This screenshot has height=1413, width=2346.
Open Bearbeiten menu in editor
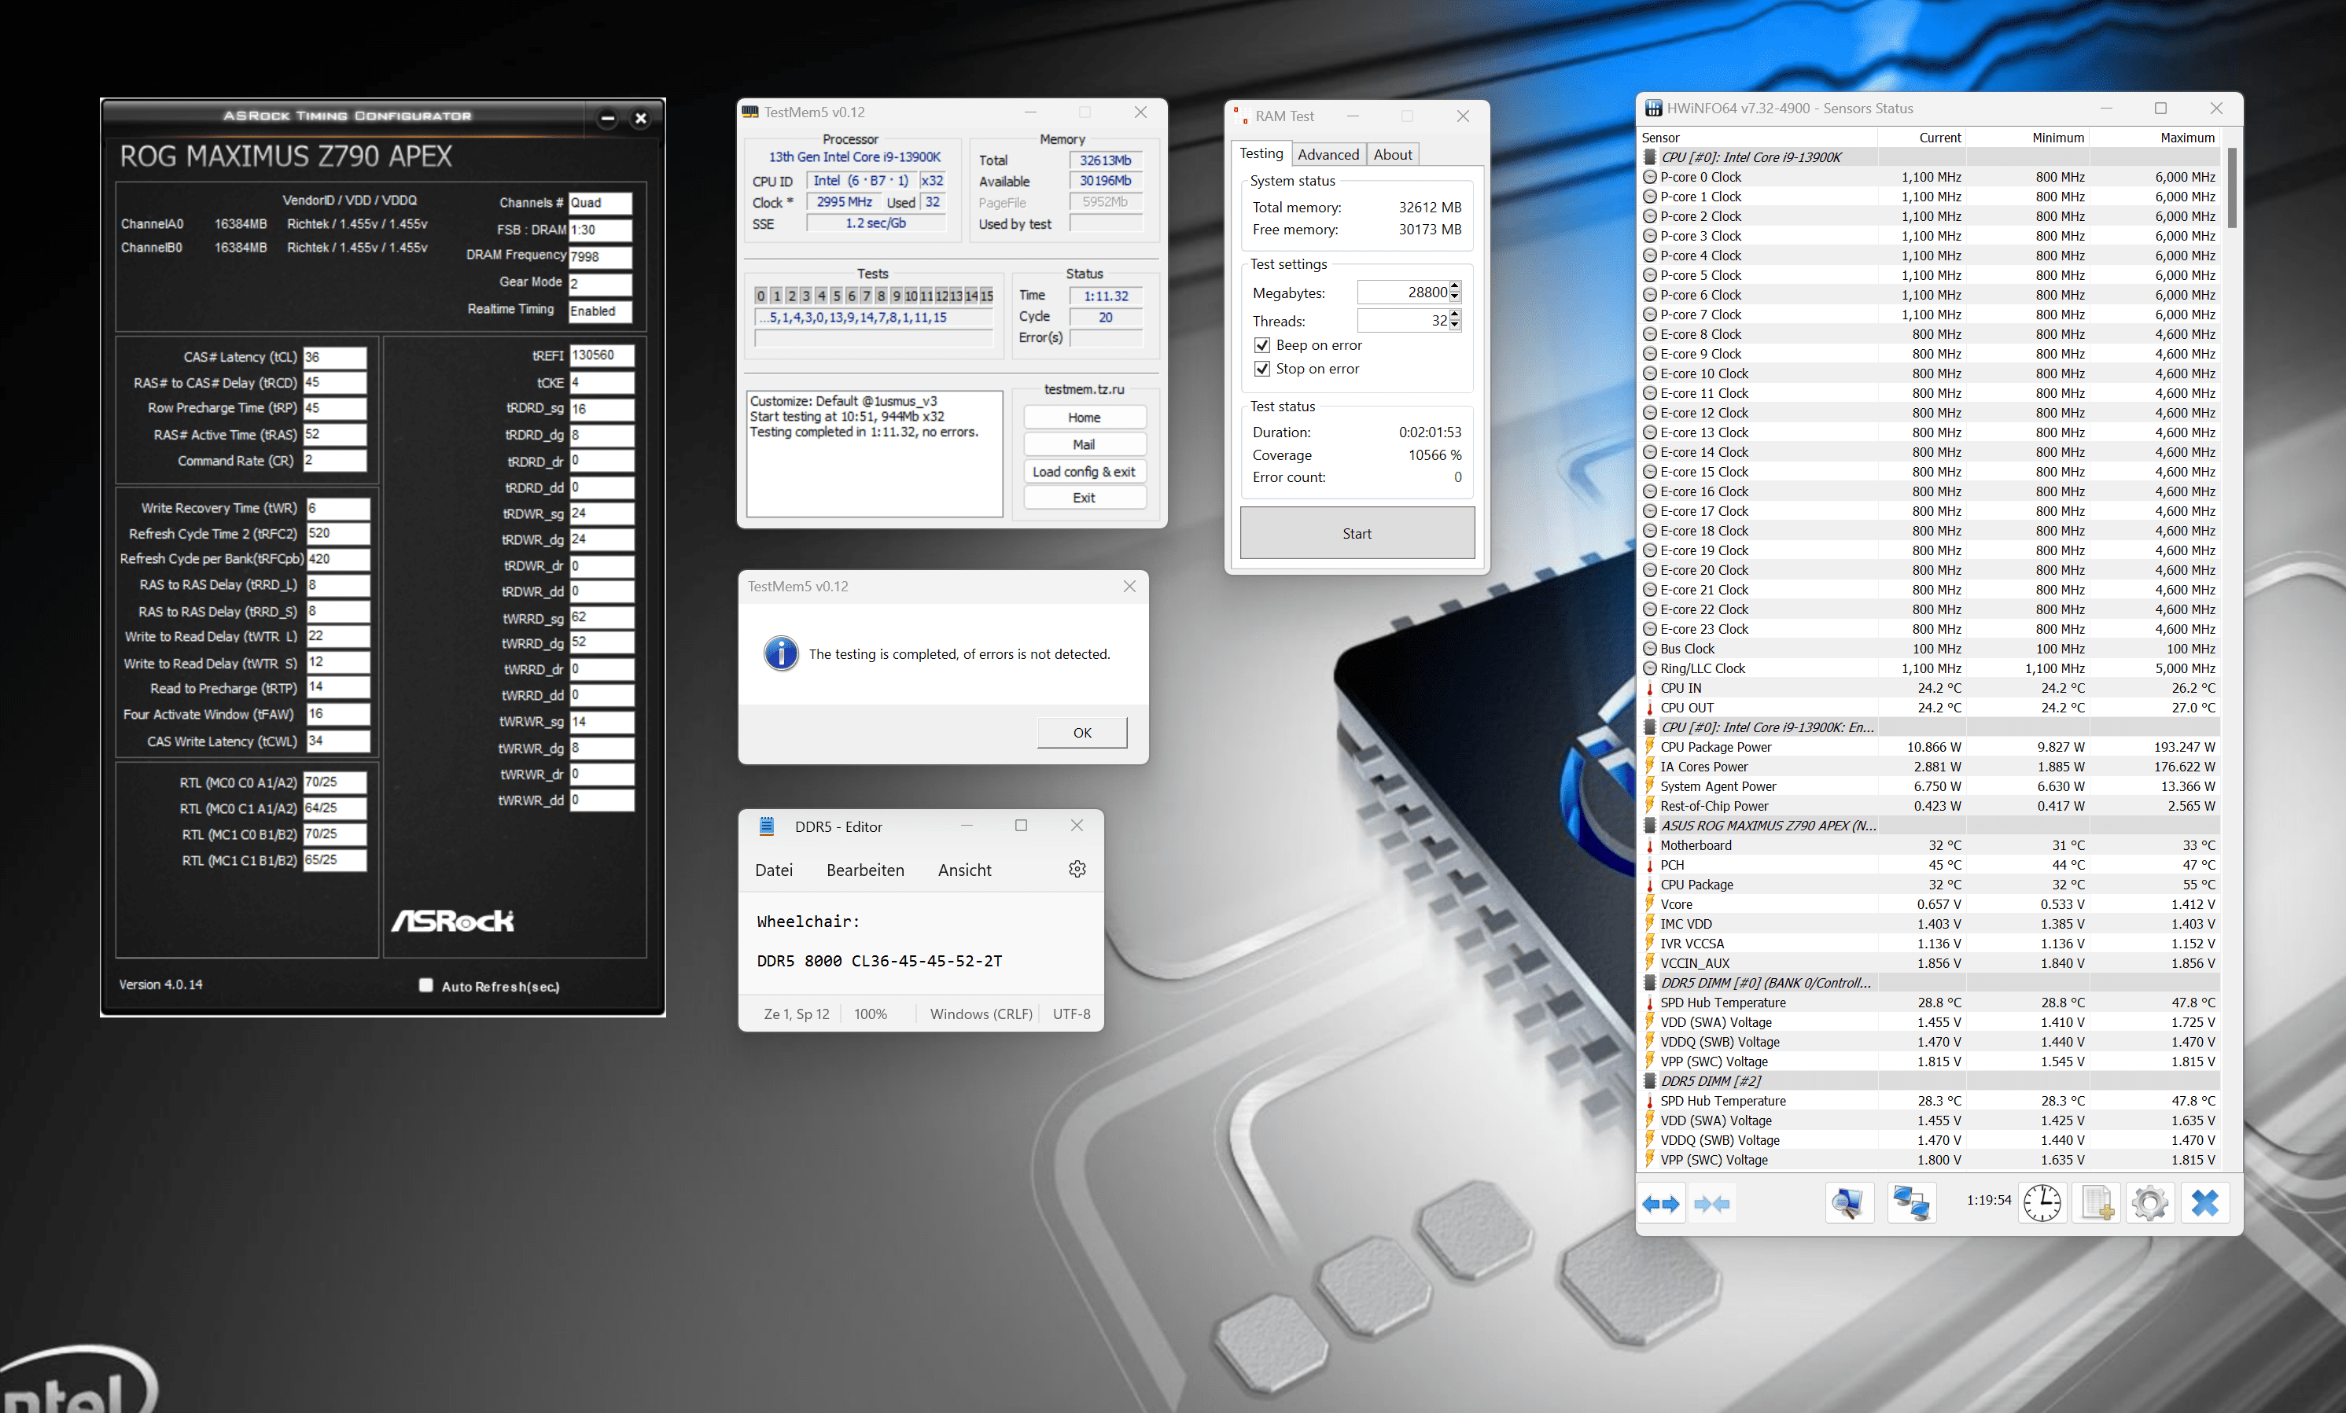coord(864,870)
